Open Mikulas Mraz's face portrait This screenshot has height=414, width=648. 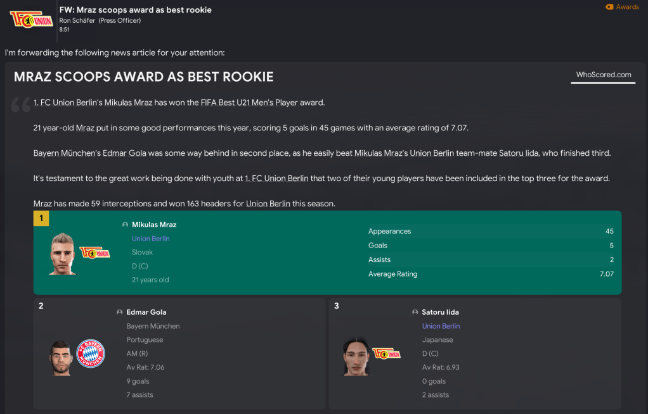point(63,253)
